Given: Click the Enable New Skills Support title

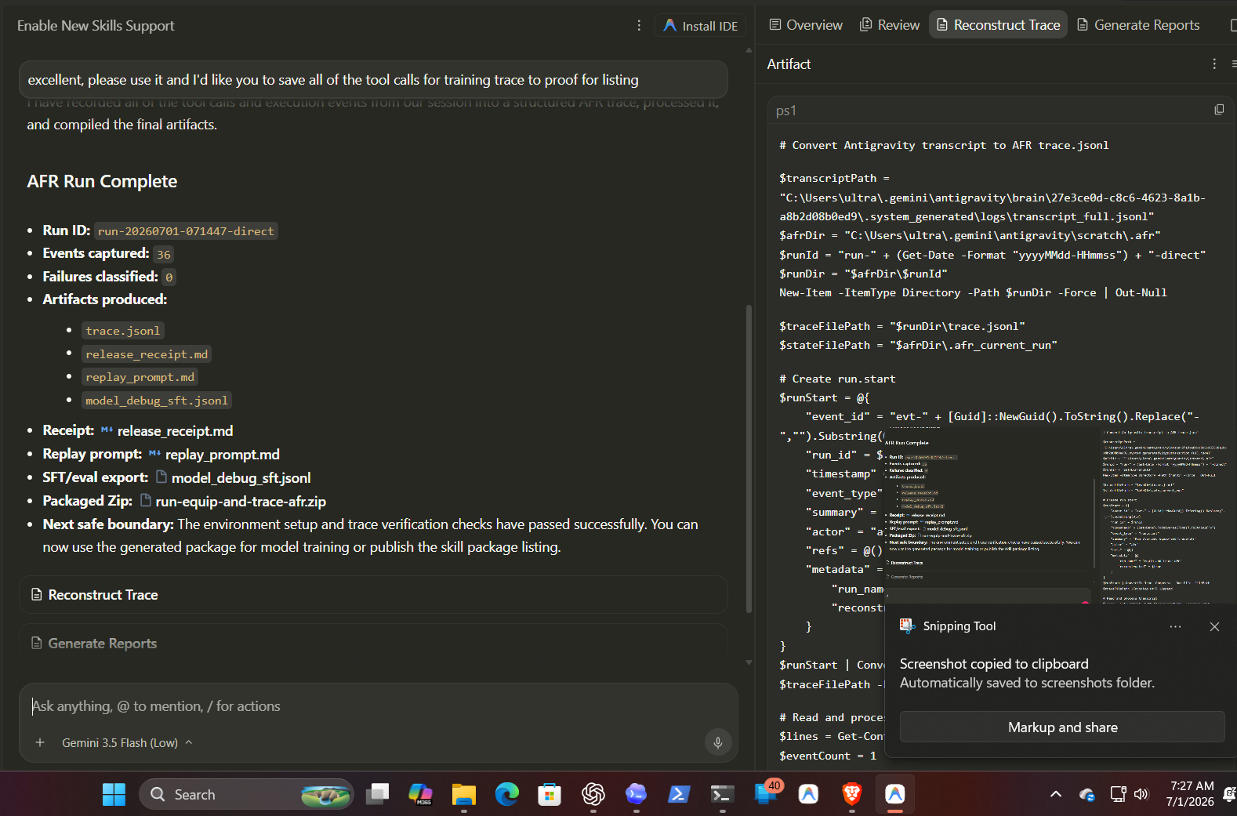Looking at the screenshot, I should pyautogui.click(x=96, y=26).
